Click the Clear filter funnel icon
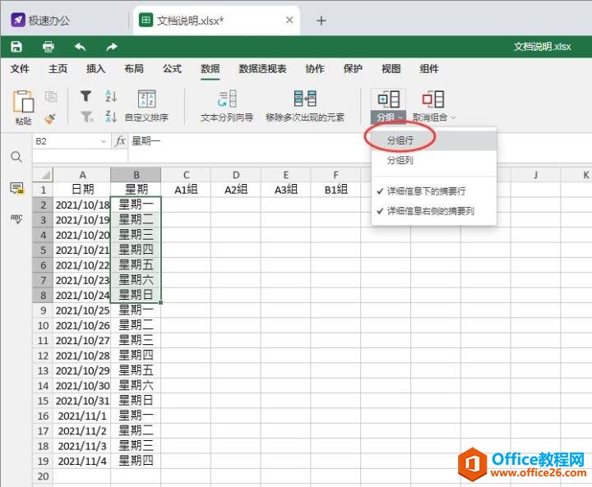Screen dimensions: 592x487 (87, 117)
